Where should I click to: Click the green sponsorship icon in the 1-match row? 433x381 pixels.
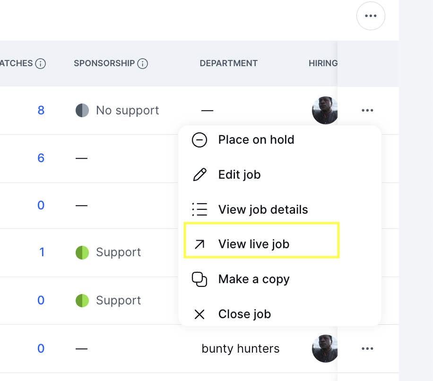pos(82,252)
